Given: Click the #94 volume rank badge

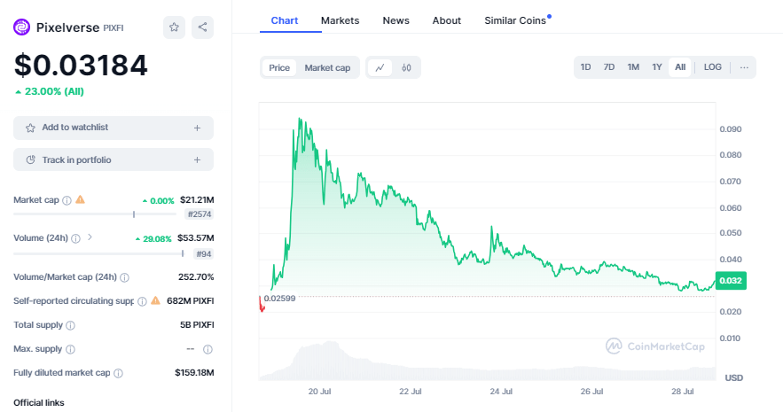Looking at the screenshot, I should pos(204,254).
